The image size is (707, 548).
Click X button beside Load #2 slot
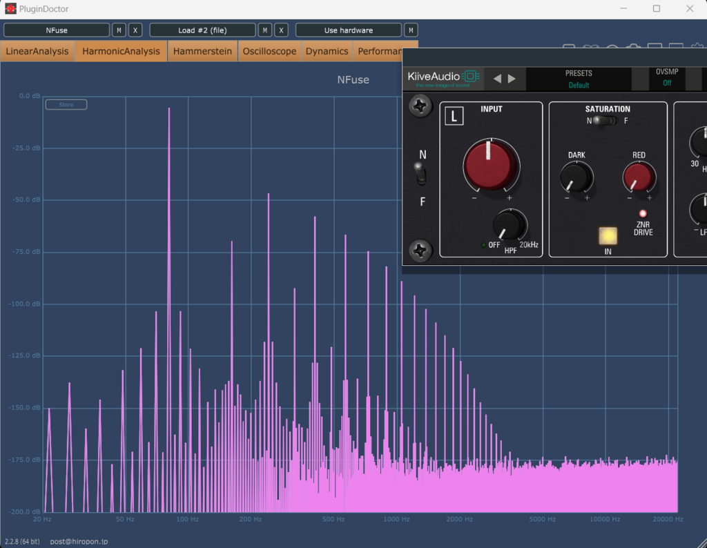282,30
